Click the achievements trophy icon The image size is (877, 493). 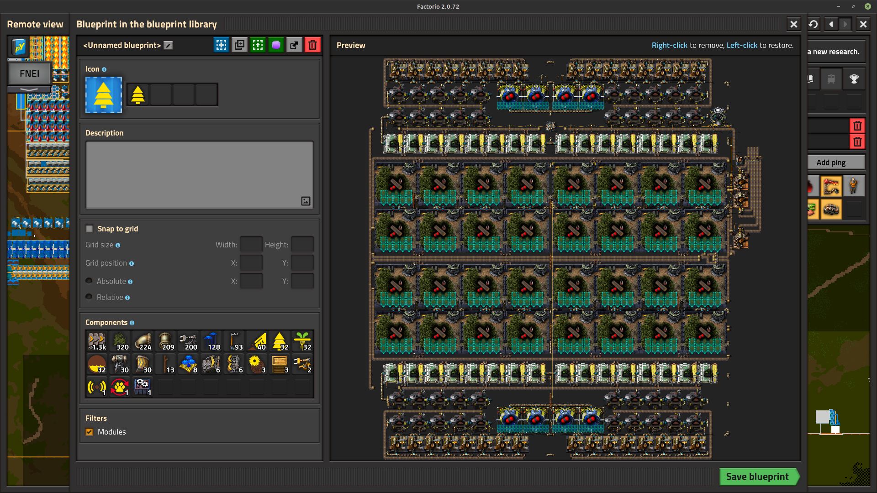tap(854, 79)
